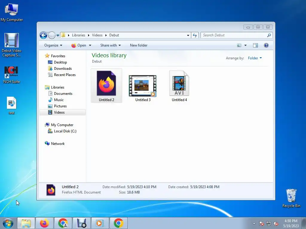
Task: Click Debut in address breadcrumb
Action: 114,35
